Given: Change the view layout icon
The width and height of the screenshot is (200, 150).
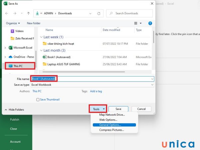Looking at the screenshot, I should [136, 23].
